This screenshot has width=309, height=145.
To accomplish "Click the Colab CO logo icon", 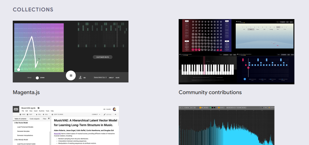I will 16,109.
